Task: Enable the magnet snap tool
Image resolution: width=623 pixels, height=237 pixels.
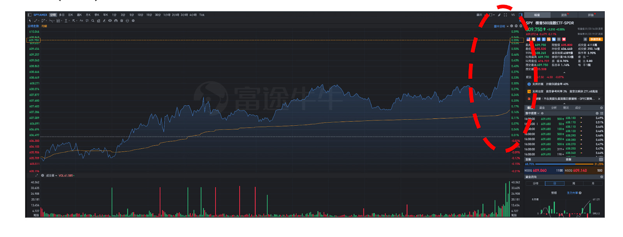Action: 116,21
